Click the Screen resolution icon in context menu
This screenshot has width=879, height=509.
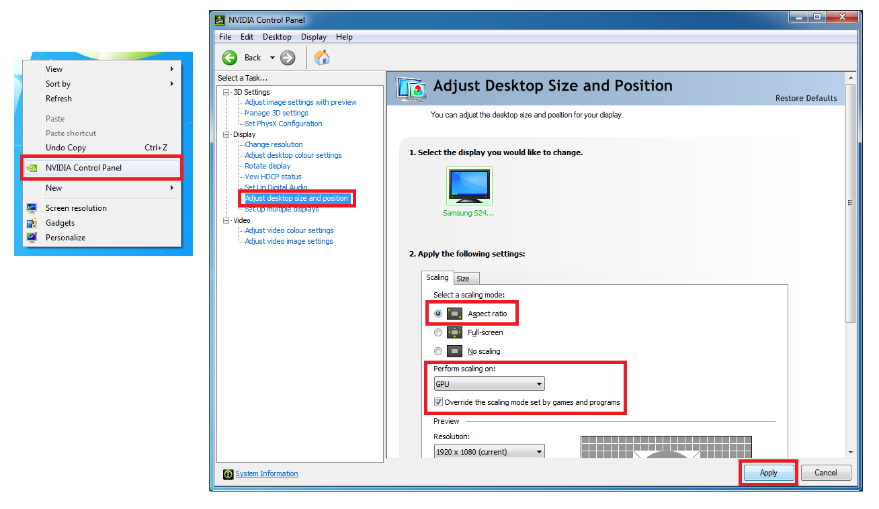click(x=32, y=208)
